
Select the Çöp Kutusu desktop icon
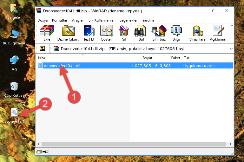coord(14,89)
